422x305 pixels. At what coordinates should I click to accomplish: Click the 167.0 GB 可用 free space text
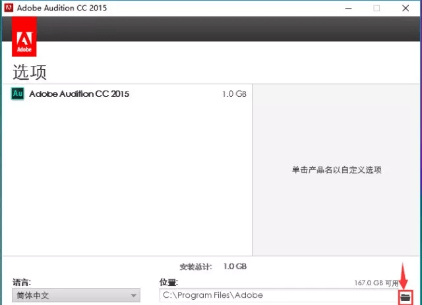pos(377,283)
